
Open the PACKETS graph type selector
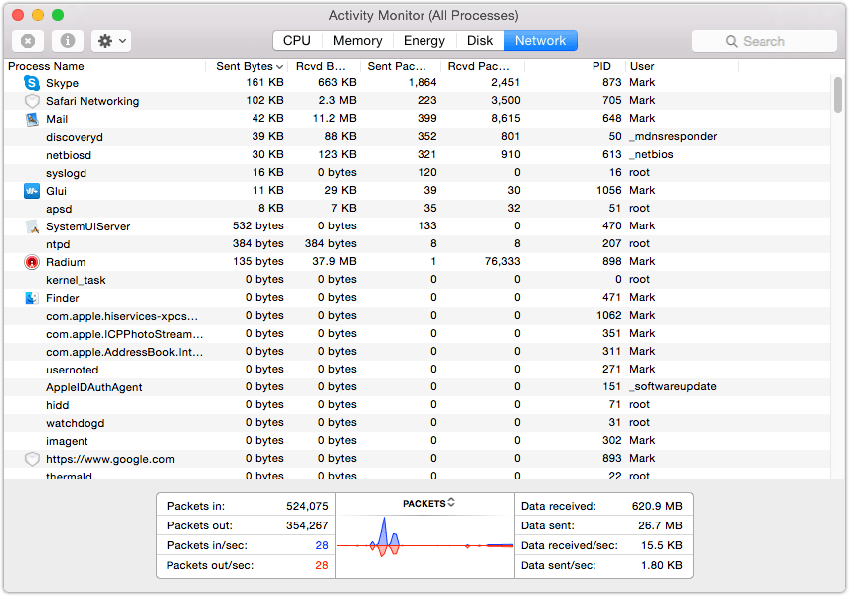428,503
